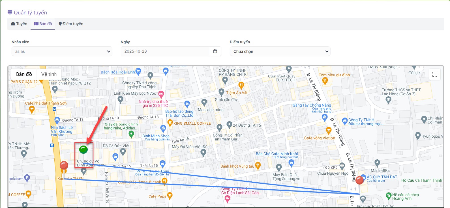Click the Bách Hóa Hoài Linh shop icon
The height and width of the screenshot is (208, 450).
point(138,71)
